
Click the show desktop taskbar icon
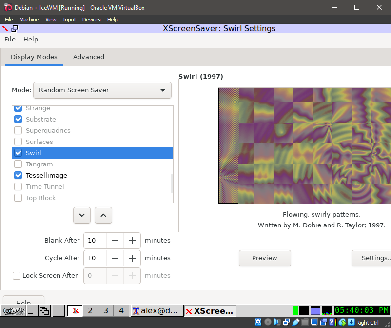(31, 311)
